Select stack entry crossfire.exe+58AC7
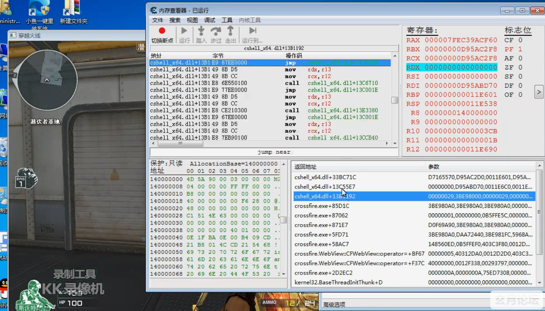This screenshot has height=311, width=545. (x=414, y=244)
